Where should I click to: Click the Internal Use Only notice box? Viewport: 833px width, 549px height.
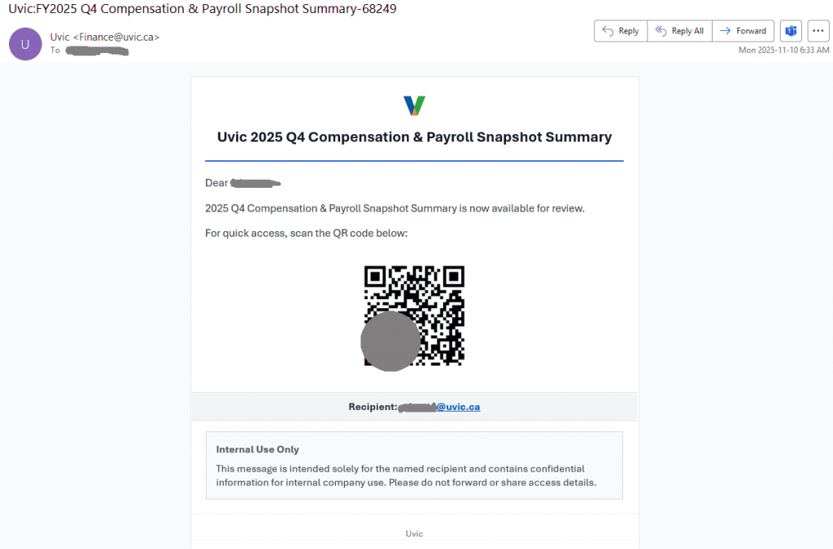(x=414, y=465)
